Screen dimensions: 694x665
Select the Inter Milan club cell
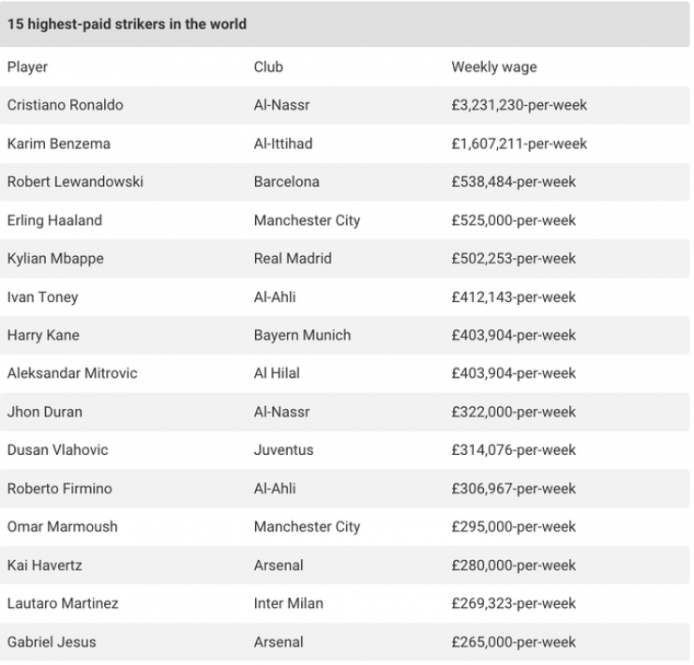pos(288,604)
